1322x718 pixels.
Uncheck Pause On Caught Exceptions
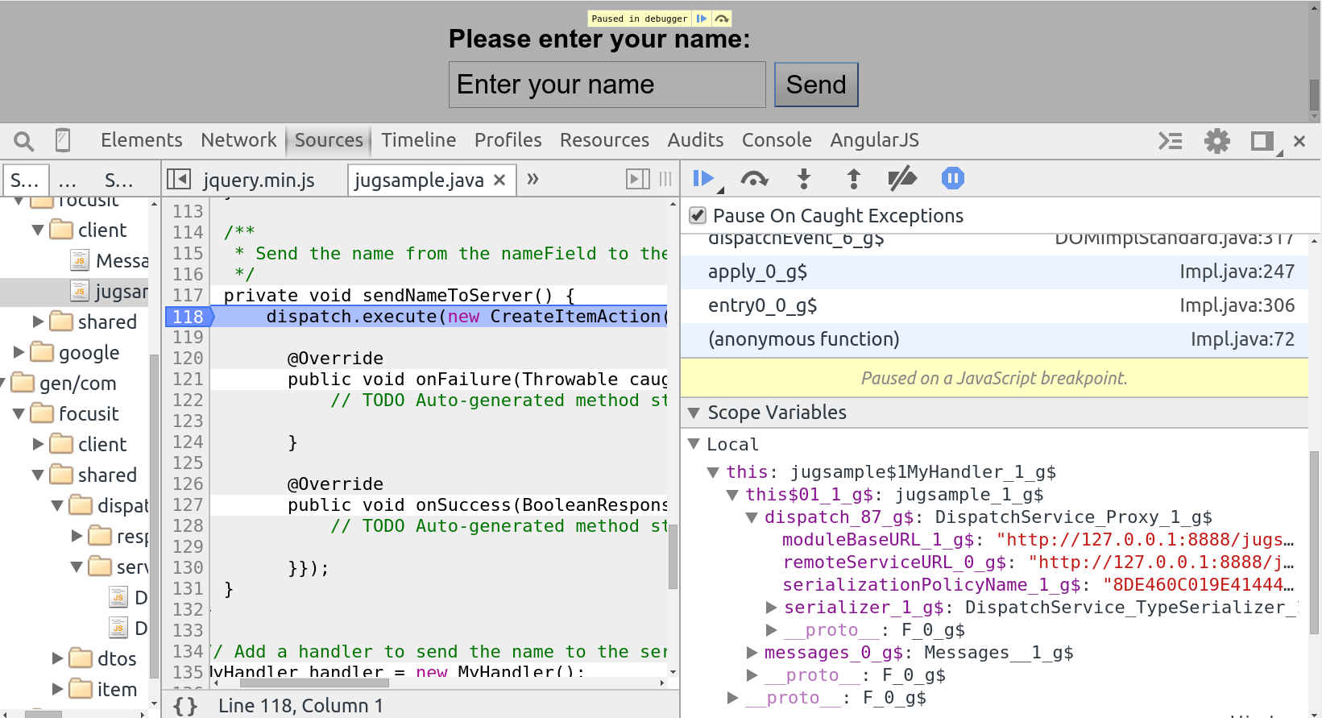point(698,215)
